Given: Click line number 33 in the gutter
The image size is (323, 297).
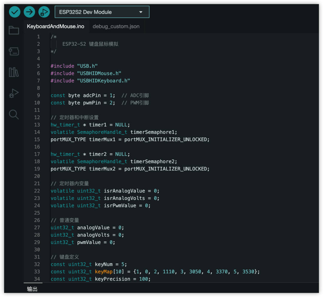Looking at the screenshot, I should [37, 272].
